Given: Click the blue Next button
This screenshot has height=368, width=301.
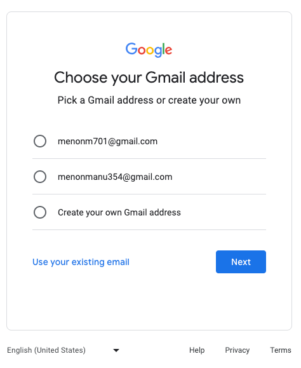Looking at the screenshot, I should [241, 262].
